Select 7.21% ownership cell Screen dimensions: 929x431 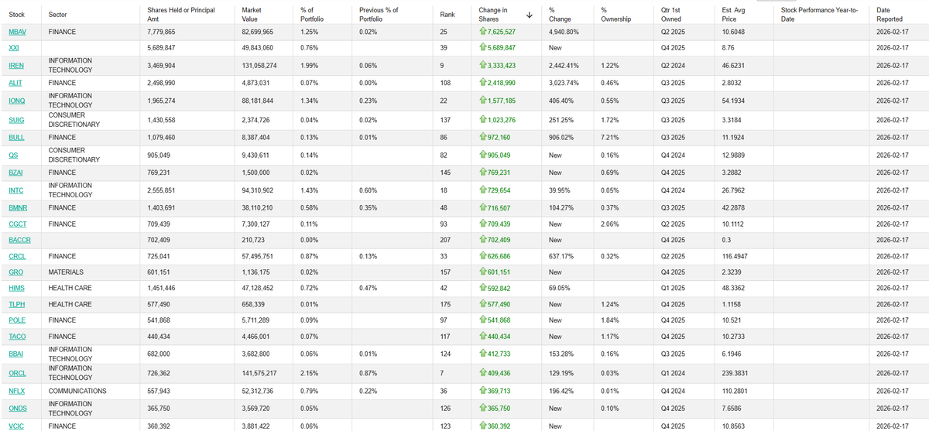coord(609,137)
